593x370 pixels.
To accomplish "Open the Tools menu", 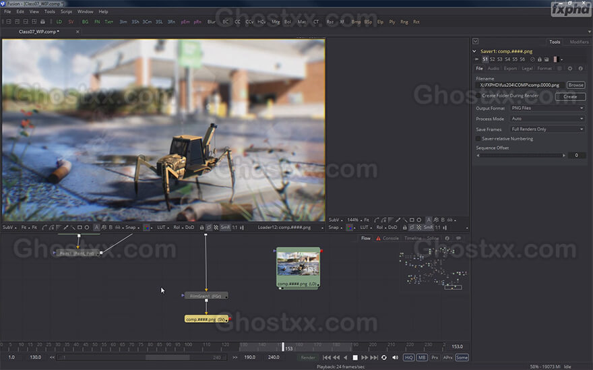I will pyautogui.click(x=50, y=11).
